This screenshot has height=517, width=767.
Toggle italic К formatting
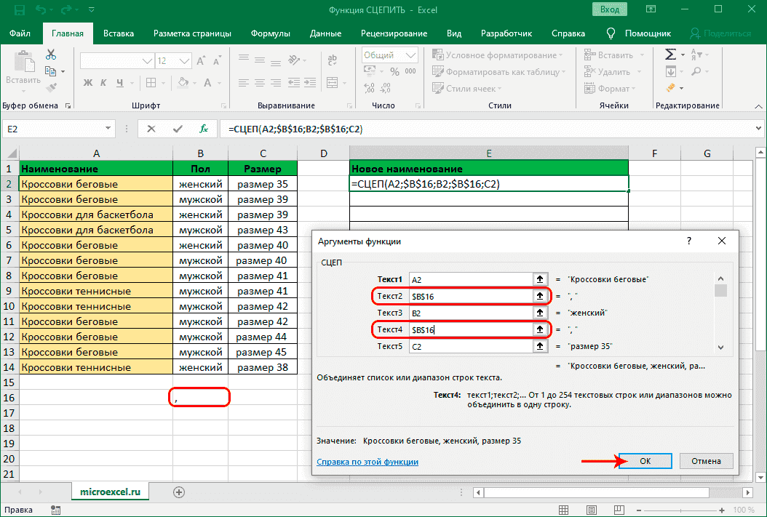[x=104, y=82]
